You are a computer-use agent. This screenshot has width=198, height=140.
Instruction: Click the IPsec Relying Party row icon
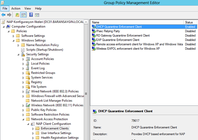point(94,31)
